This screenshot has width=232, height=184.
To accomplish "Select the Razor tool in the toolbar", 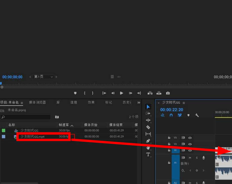I will coord(148,127).
